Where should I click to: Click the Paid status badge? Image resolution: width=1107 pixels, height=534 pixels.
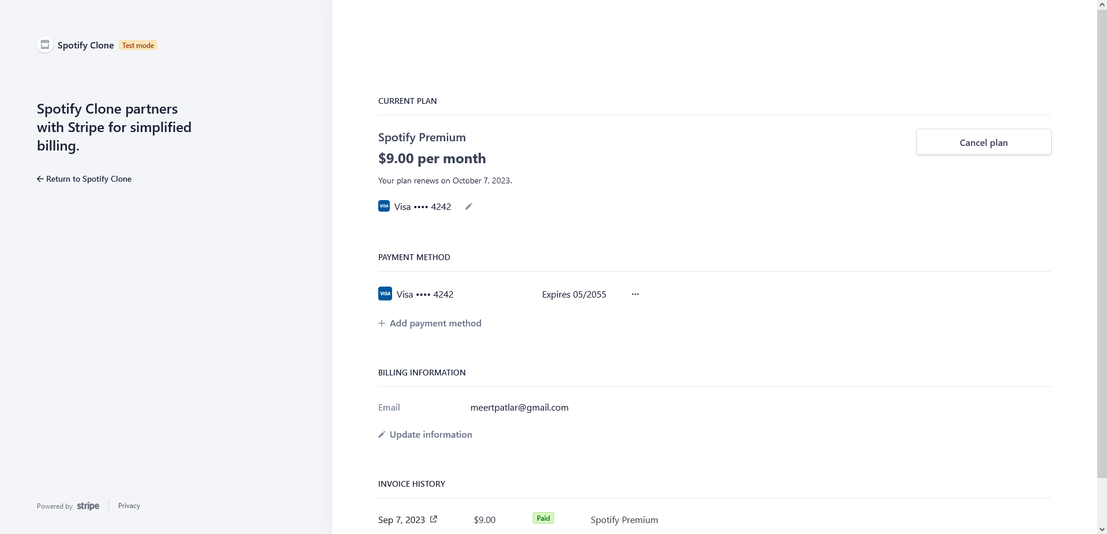(543, 518)
